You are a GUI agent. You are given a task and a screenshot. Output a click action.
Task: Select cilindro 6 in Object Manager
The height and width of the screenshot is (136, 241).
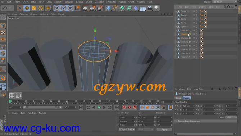(x=185, y=57)
